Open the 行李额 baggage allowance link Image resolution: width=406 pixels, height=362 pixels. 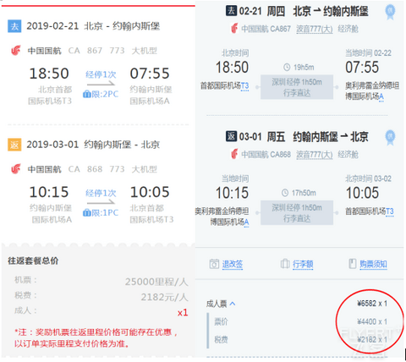click(x=303, y=264)
